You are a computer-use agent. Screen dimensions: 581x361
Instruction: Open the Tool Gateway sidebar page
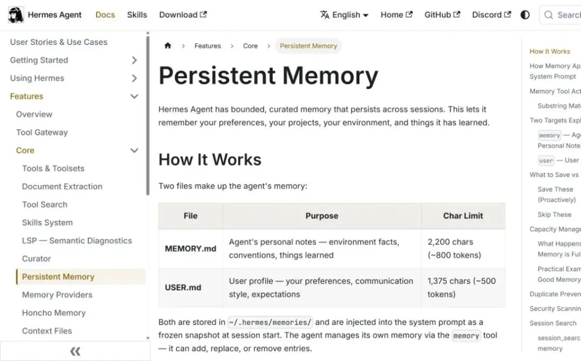(42, 132)
